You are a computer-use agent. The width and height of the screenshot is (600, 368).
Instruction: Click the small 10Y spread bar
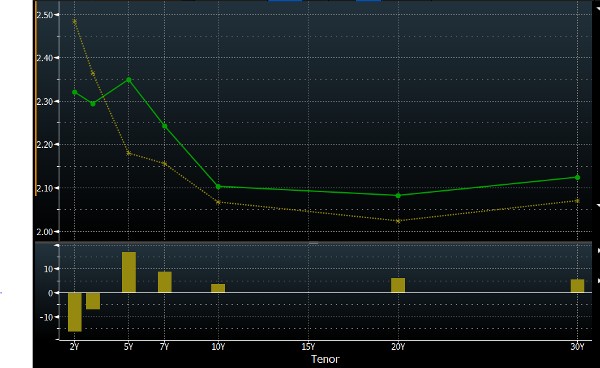(x=218, y=288)
